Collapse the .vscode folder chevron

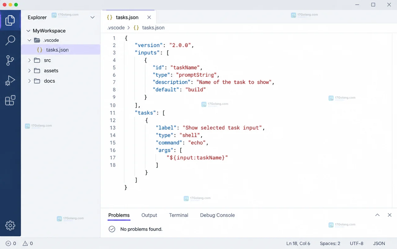[x=29, y=40]
